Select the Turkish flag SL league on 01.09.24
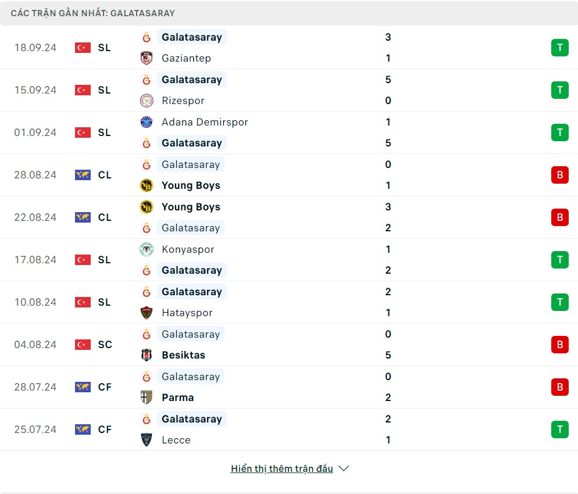 (83, 133)
